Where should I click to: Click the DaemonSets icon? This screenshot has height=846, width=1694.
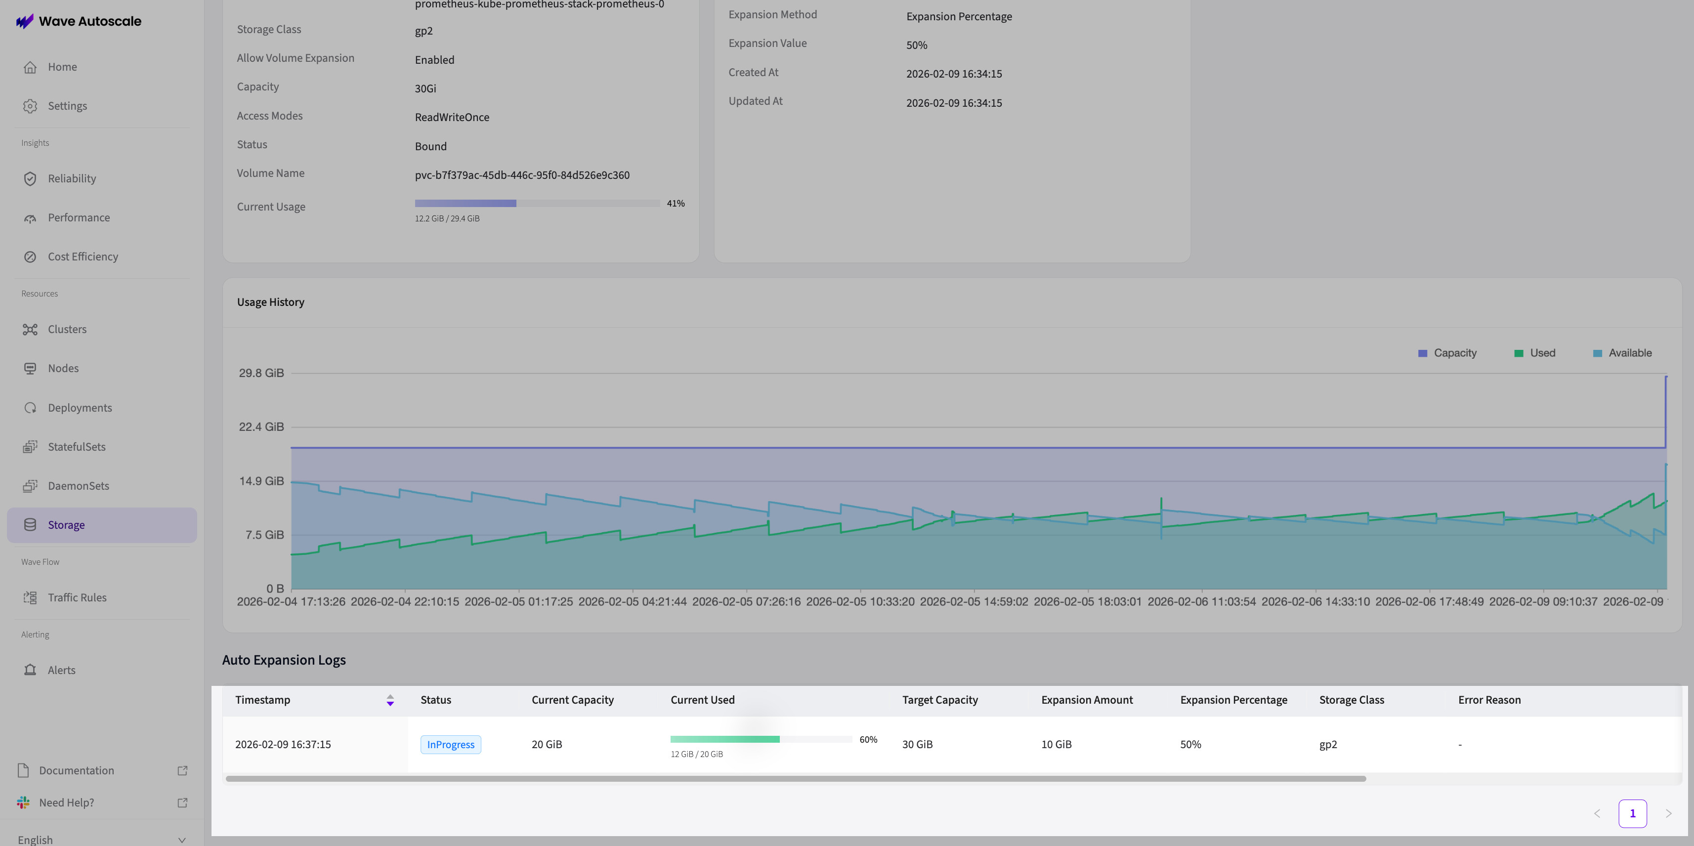(x=30, y=485)
